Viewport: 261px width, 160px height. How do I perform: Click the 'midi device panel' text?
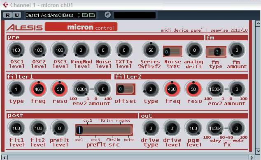click(182, 30)
